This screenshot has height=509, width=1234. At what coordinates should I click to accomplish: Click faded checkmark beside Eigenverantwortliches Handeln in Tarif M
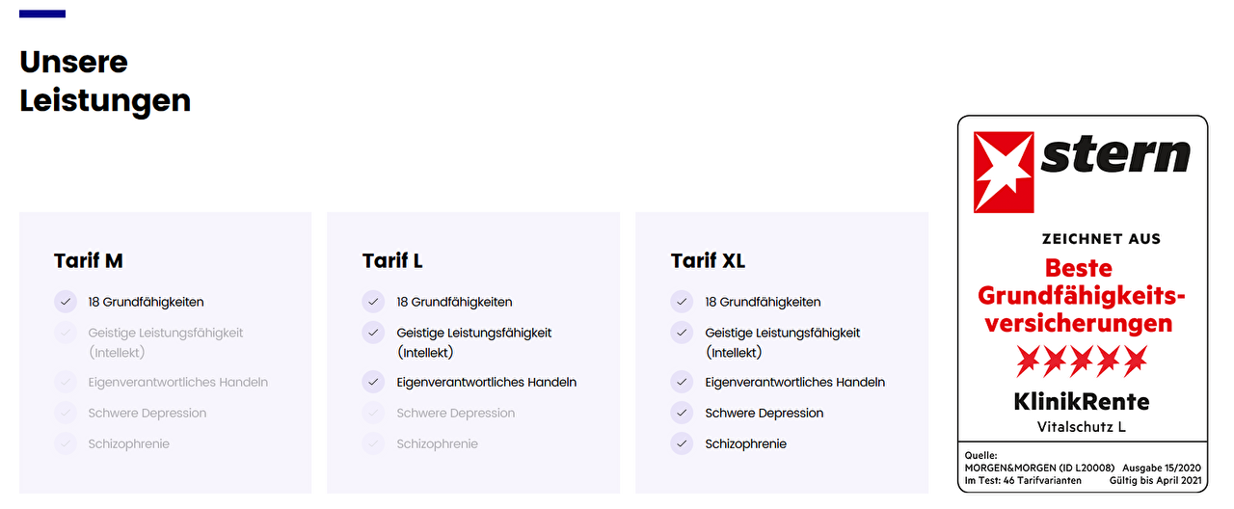coord(66,382)
